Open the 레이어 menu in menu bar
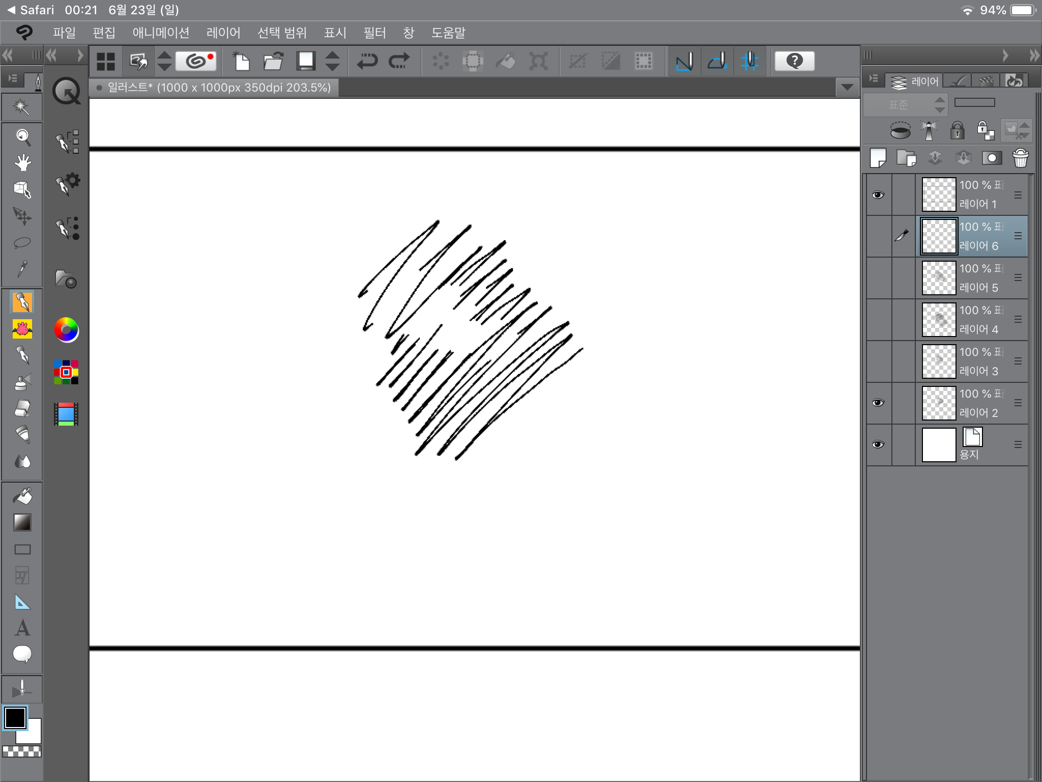This screenshot has height=782, width=1042. tap(223, 33)
